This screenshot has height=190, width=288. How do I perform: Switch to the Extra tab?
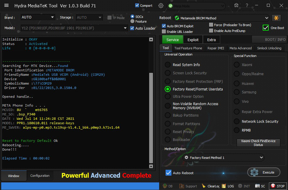coord(211,40)
